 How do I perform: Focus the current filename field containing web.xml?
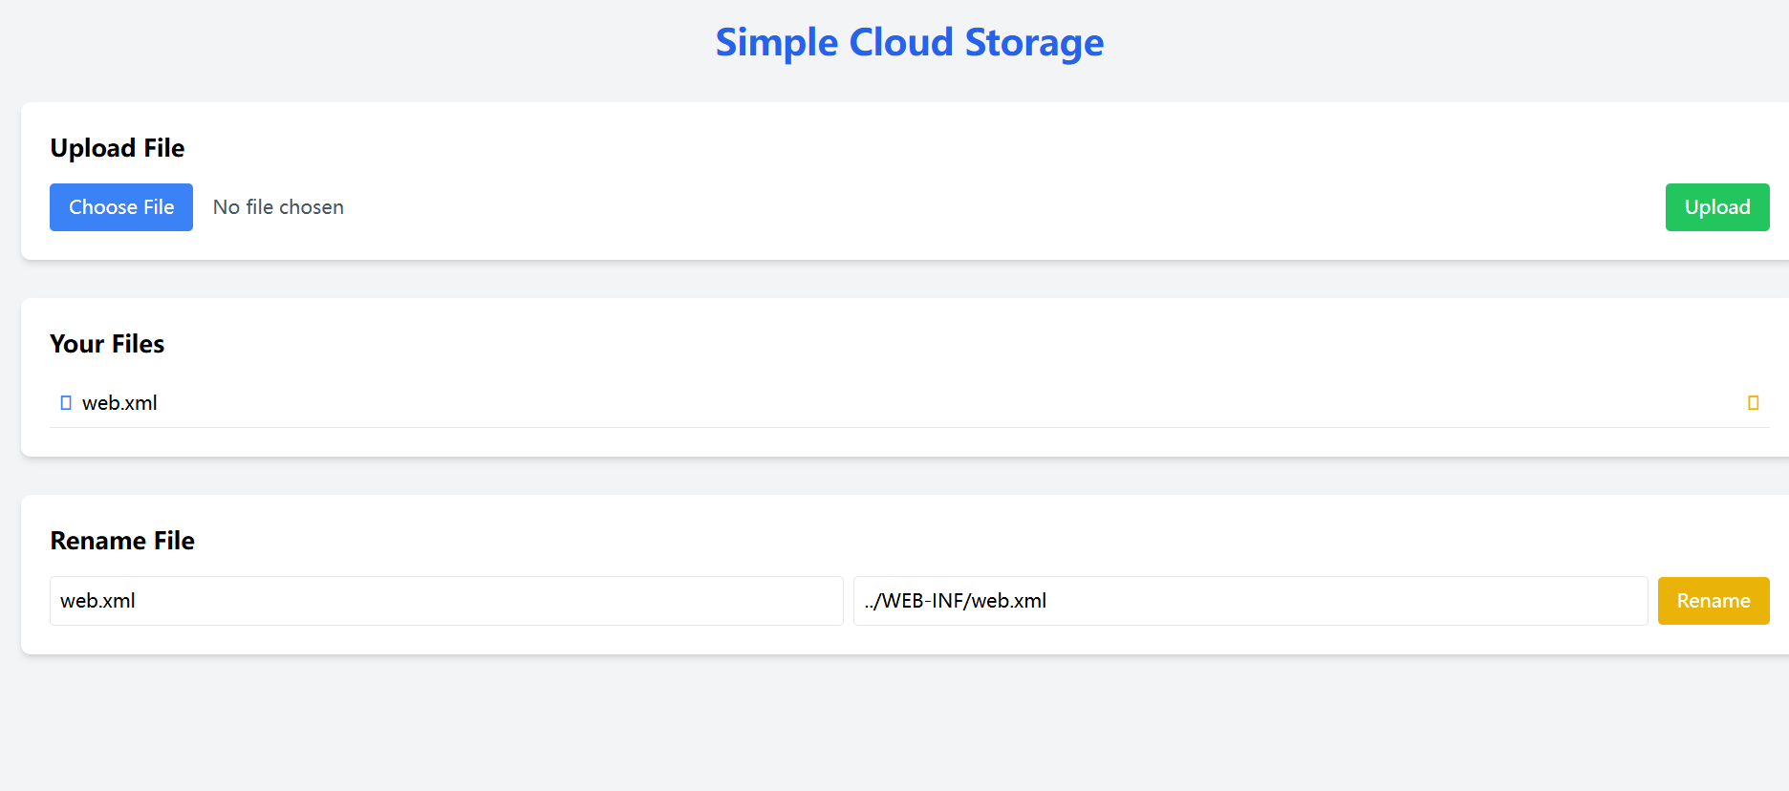point(446,601)
